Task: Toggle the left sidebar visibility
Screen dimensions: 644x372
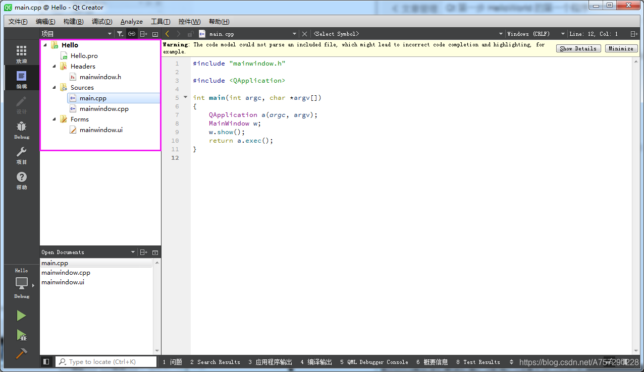Action: (46, 361)
